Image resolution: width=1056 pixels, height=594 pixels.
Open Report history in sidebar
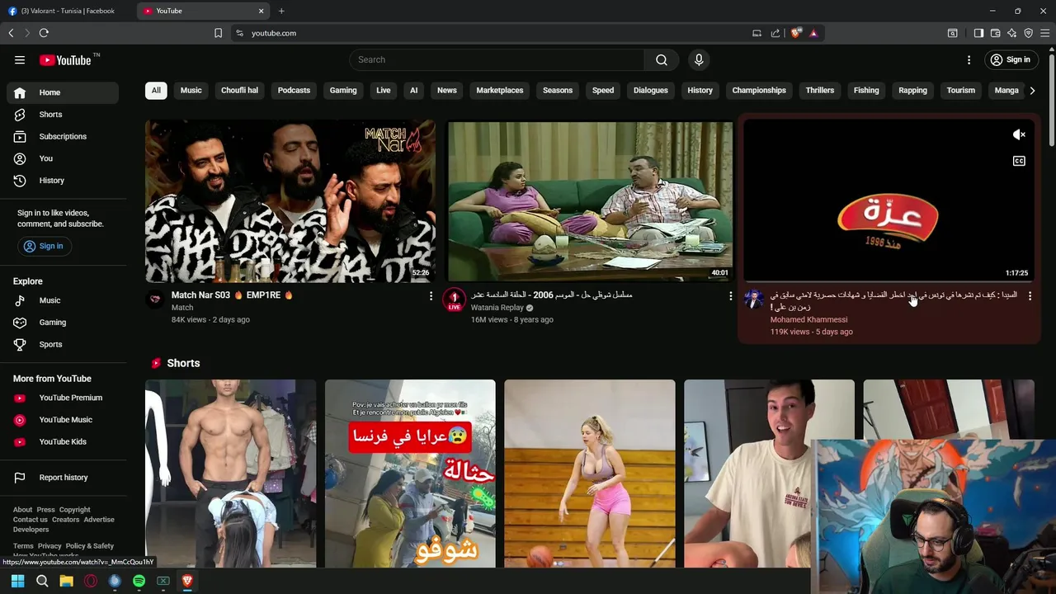[x=63, y=478]
